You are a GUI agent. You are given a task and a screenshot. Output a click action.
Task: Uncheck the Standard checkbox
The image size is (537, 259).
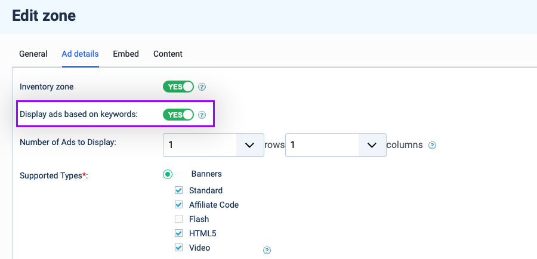point(178,190)
